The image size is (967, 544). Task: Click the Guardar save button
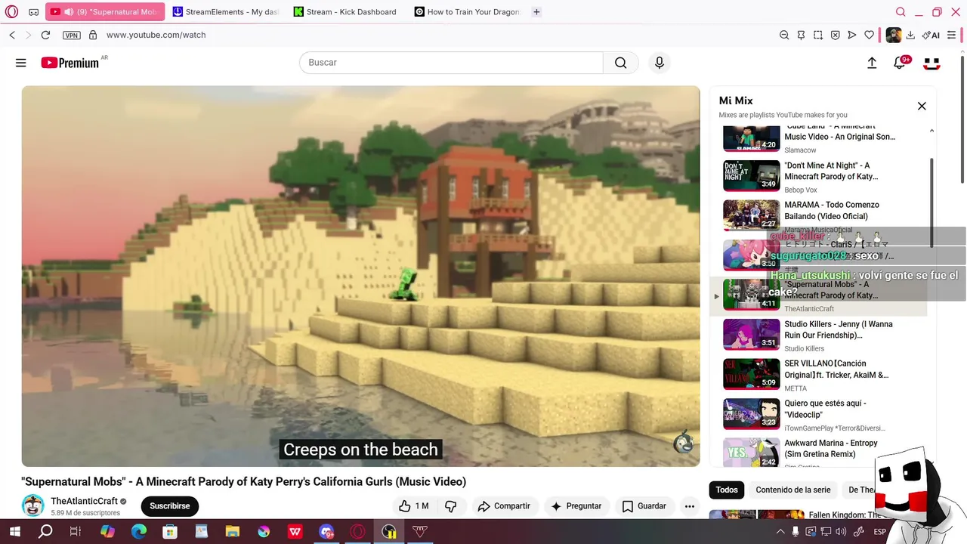pos(644,506)
